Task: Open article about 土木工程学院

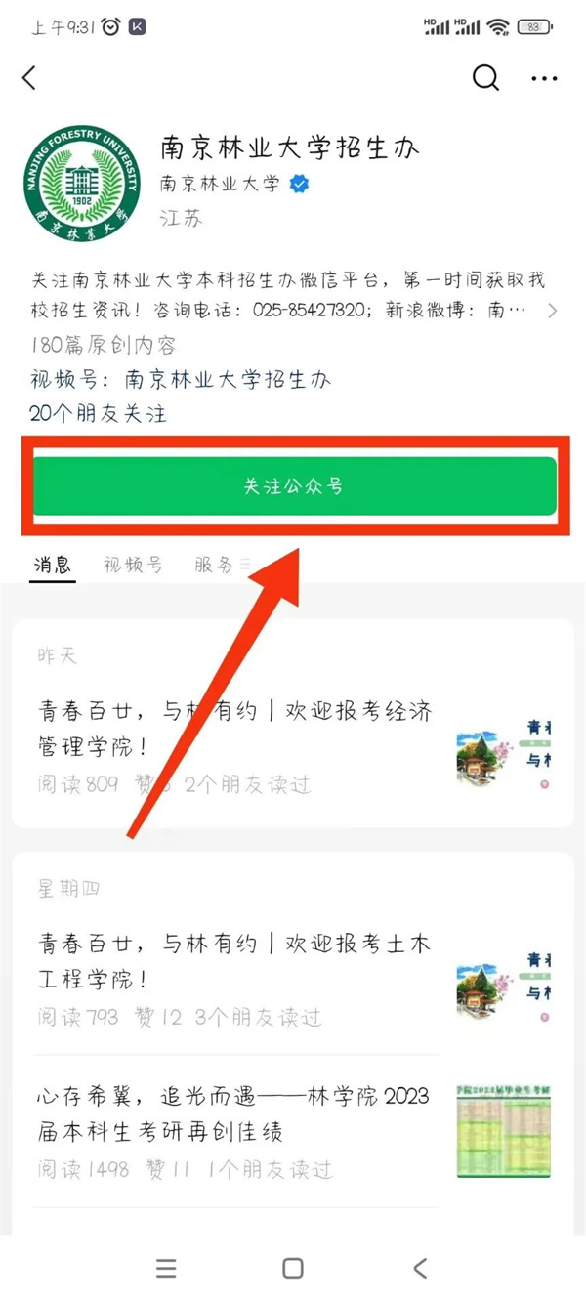Action: (x=235, y=962)
